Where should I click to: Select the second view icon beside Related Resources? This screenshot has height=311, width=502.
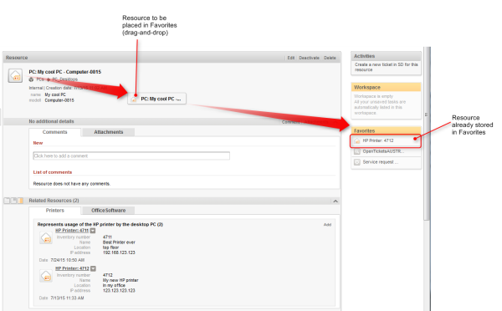tap(13, 201)
